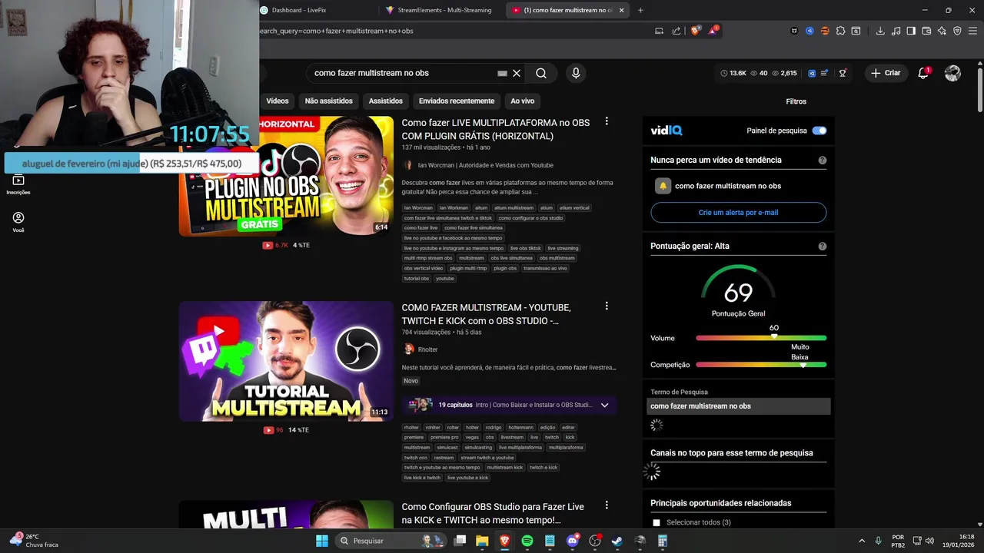This screenshot has height=553, width=984.
Task: Open YouTube notifications bell
Action: click(923, 73)
